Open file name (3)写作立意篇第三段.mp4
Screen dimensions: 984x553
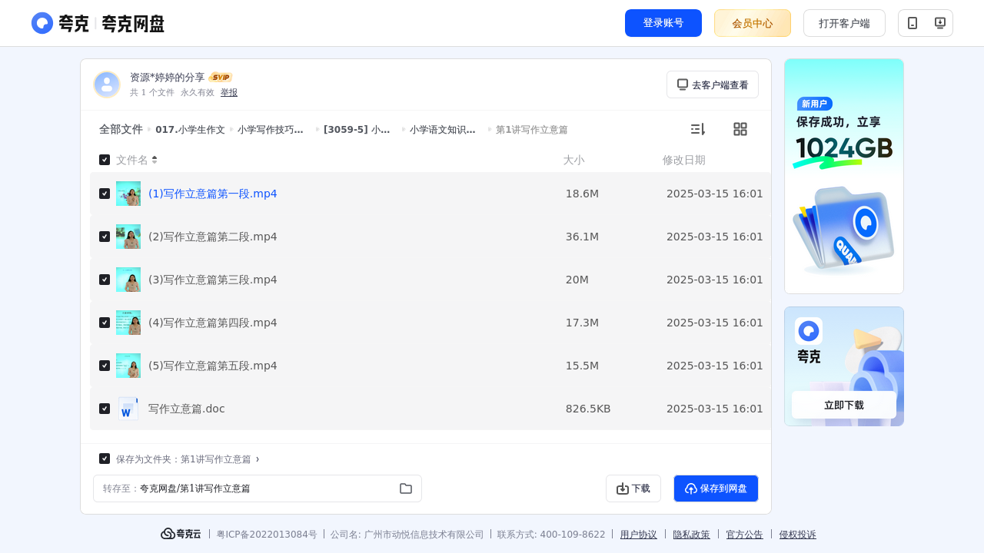(213, 280)
